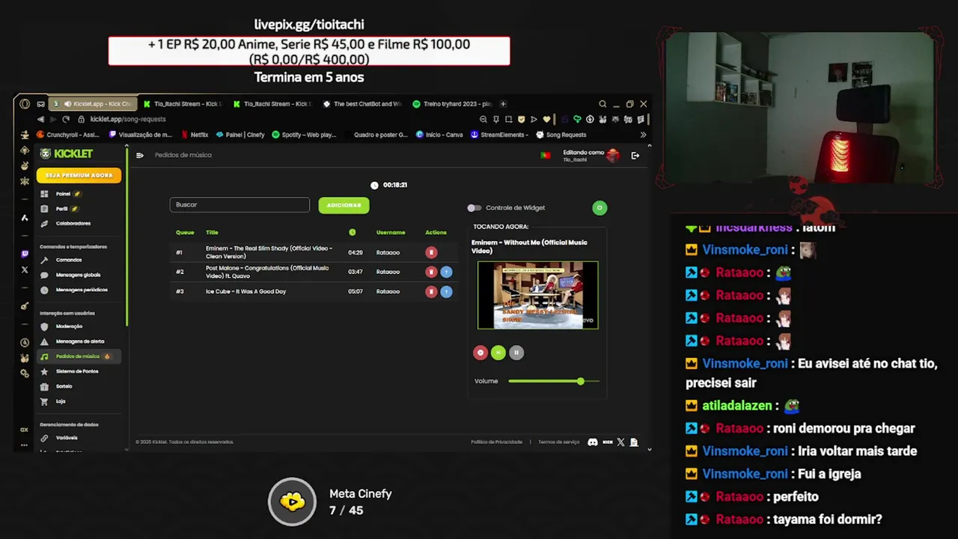
Task: Delete the Post Malone Congratulations request
Action: pos(431,272)
